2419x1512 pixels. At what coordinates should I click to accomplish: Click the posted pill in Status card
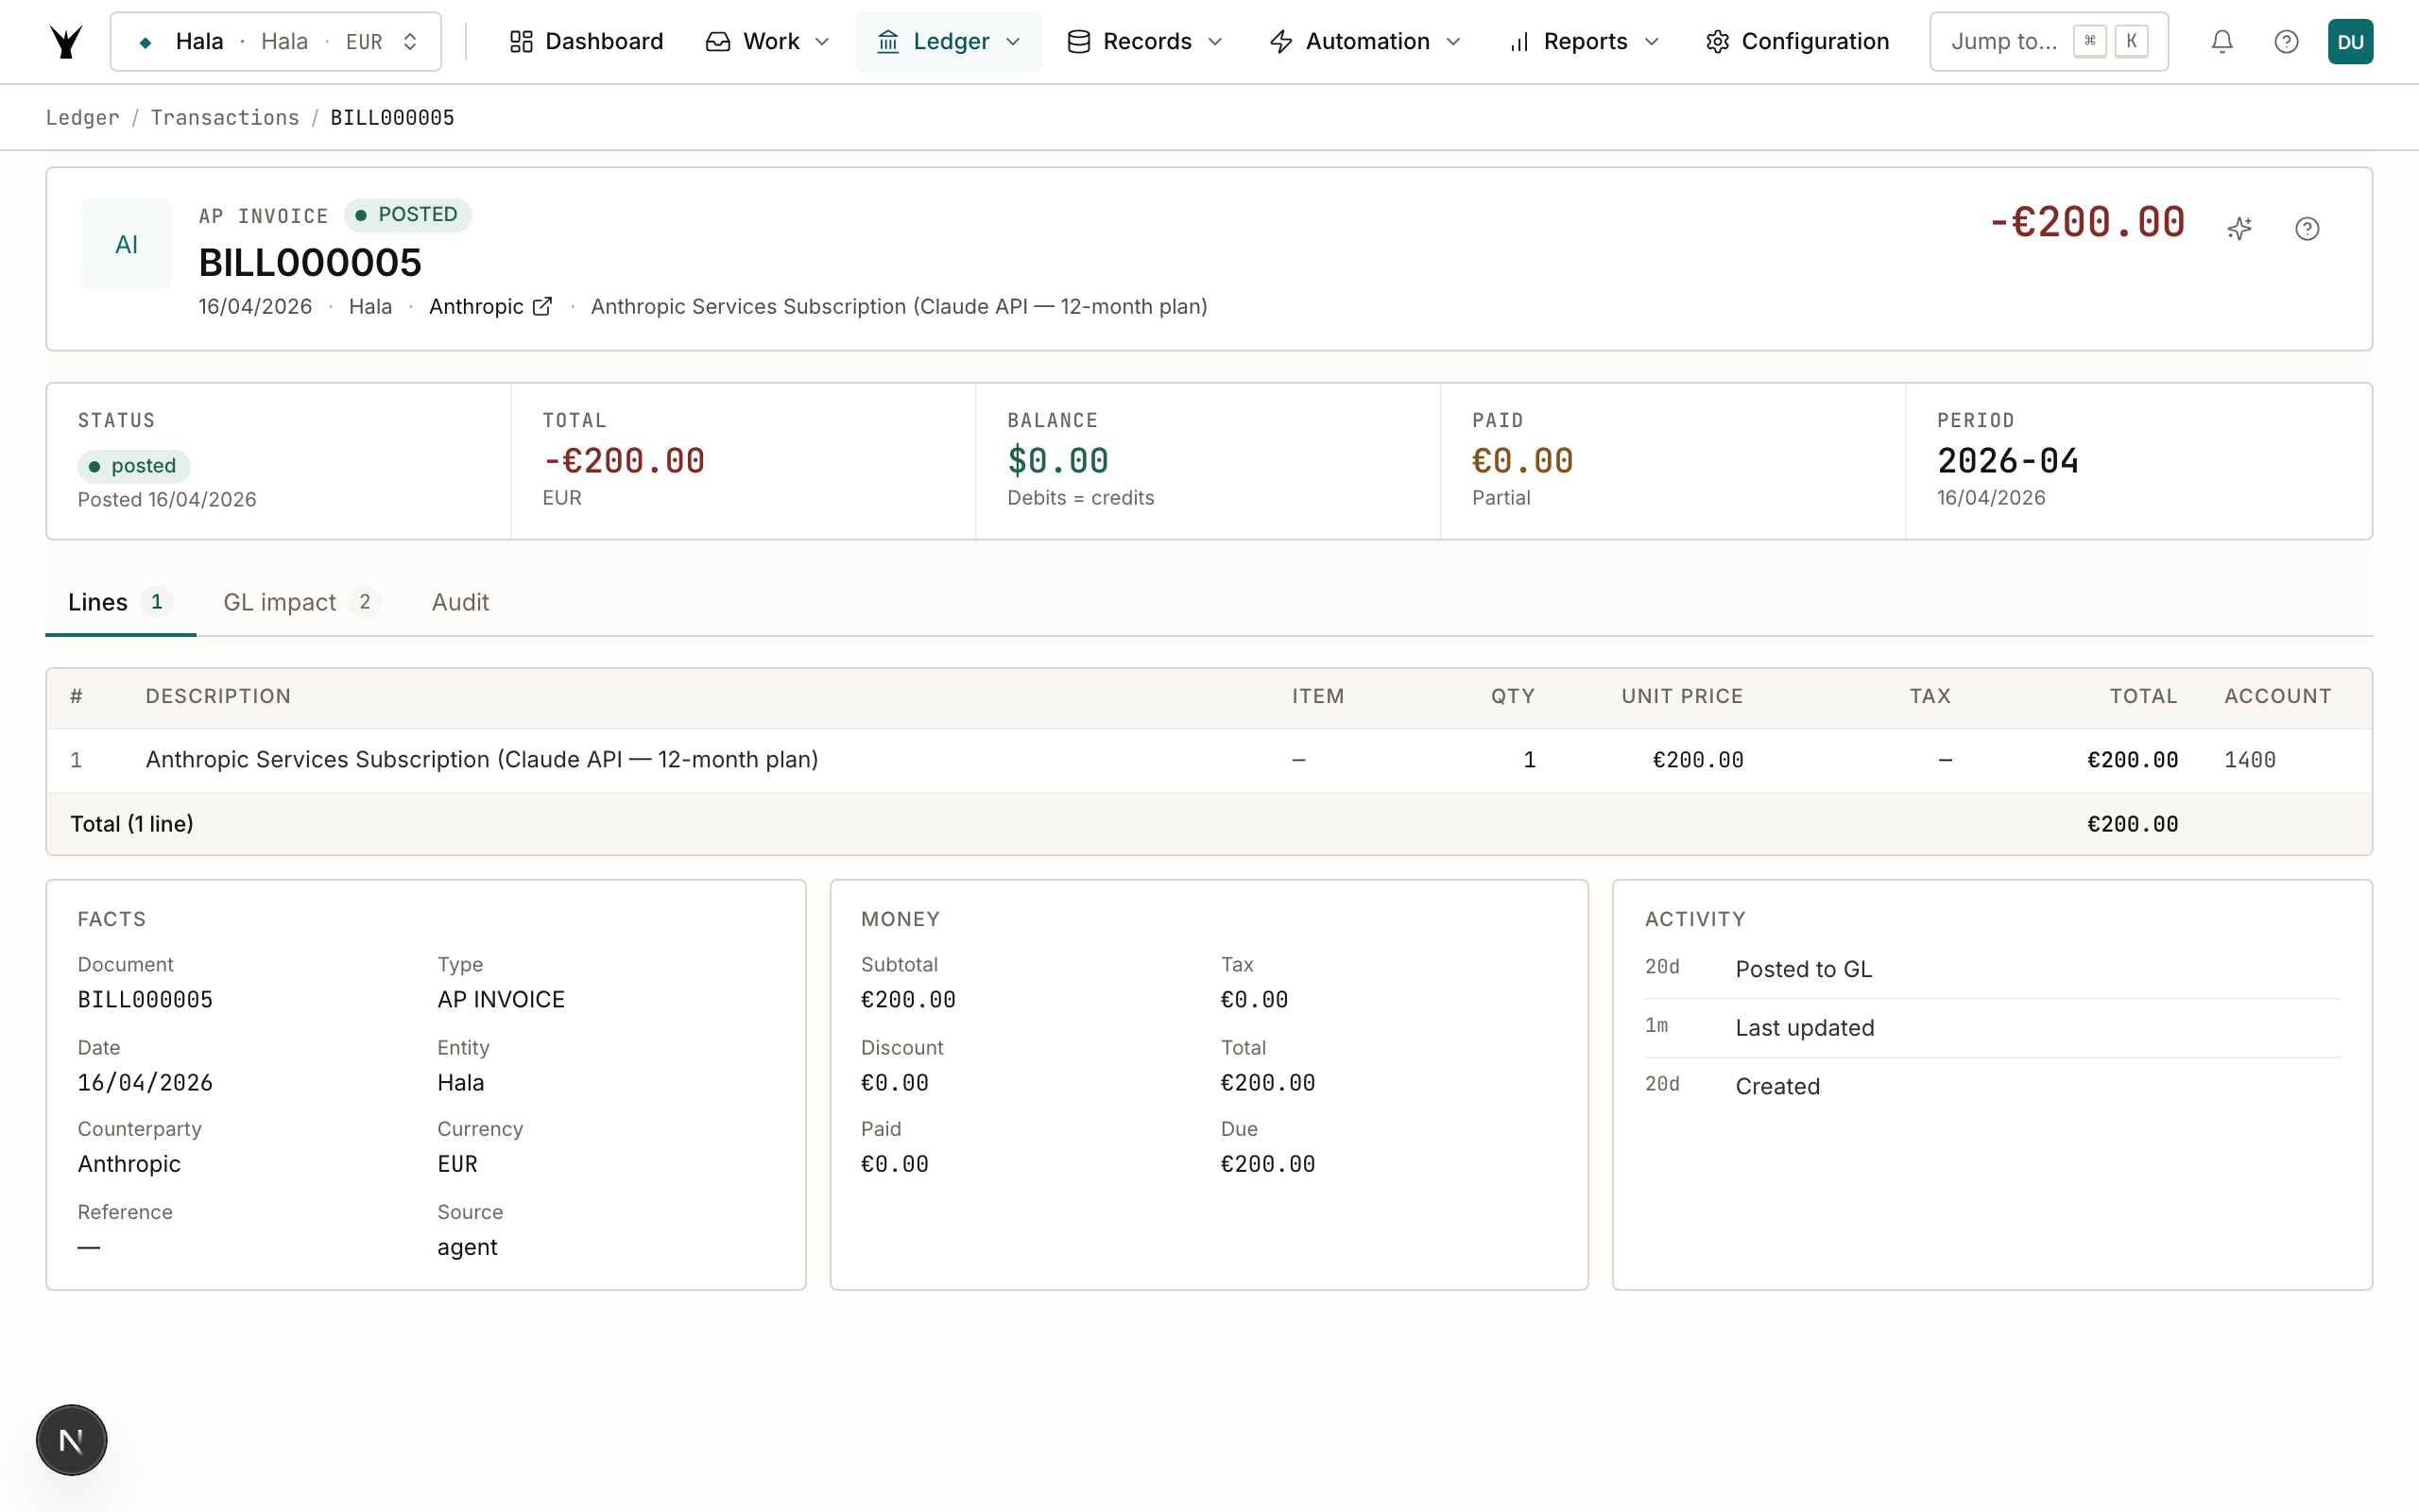tap(134, 466)
